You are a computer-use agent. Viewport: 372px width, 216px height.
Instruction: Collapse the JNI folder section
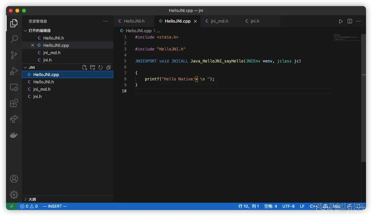(x=25, y=67)
